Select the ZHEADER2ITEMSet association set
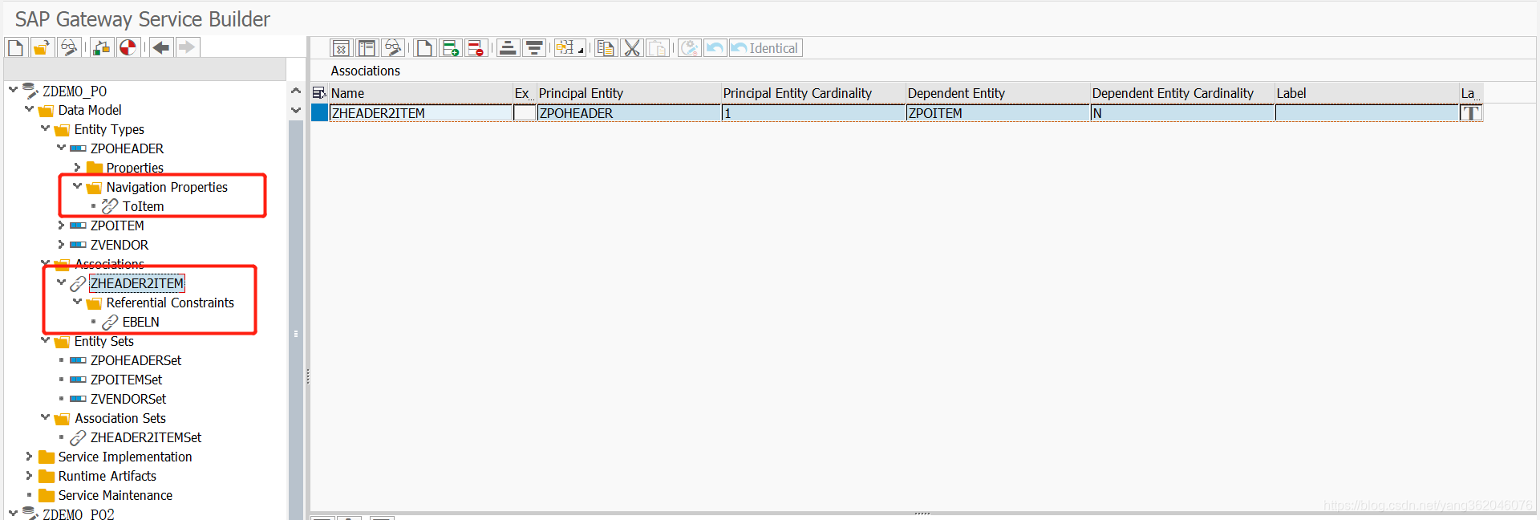 (x=146, y=437)
